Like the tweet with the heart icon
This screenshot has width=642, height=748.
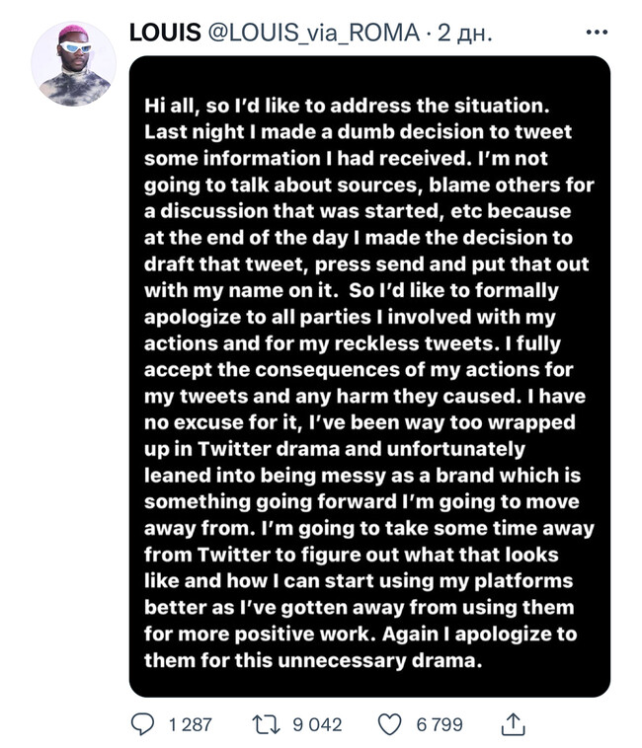pyautogui.click(x=392, y=724)
